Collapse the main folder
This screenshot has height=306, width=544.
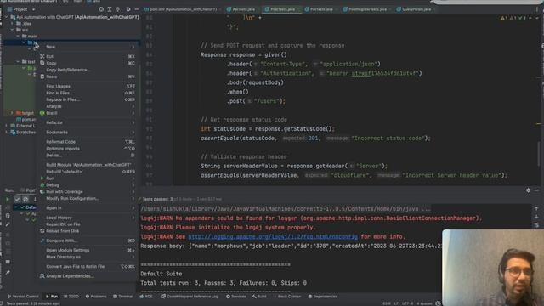[18, 36]
